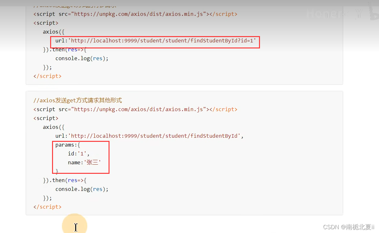
Task: Click the first axios({ call line
Action: (x=53, y=32)
